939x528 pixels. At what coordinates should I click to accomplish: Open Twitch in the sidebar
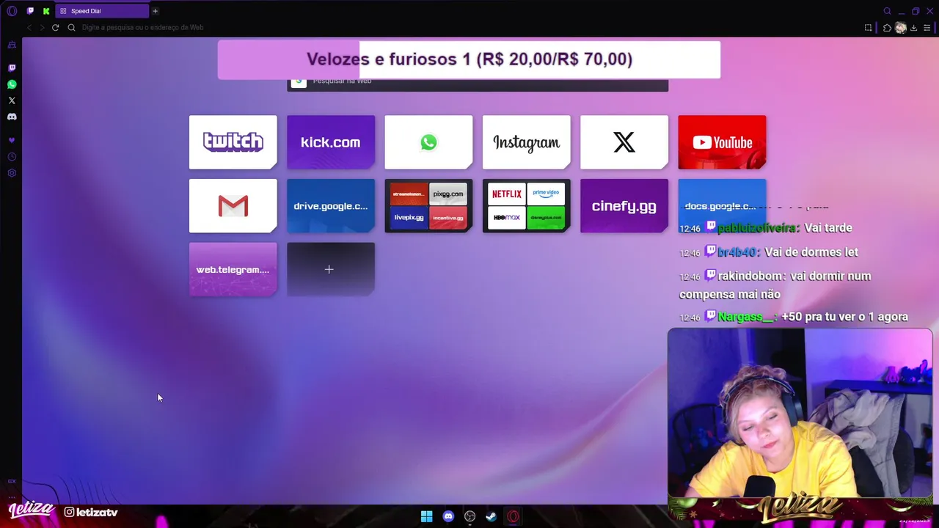tap(12, 67)
